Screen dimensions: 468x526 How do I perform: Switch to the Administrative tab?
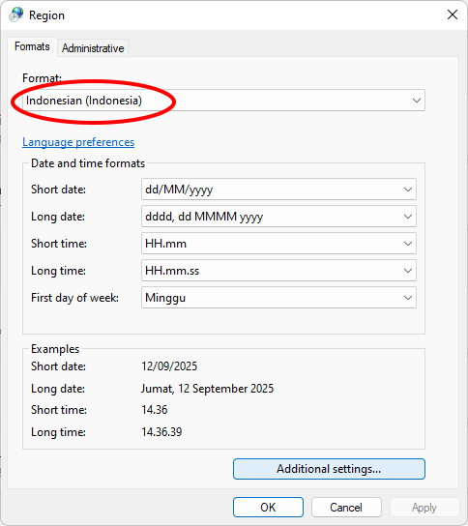[93, 48]
